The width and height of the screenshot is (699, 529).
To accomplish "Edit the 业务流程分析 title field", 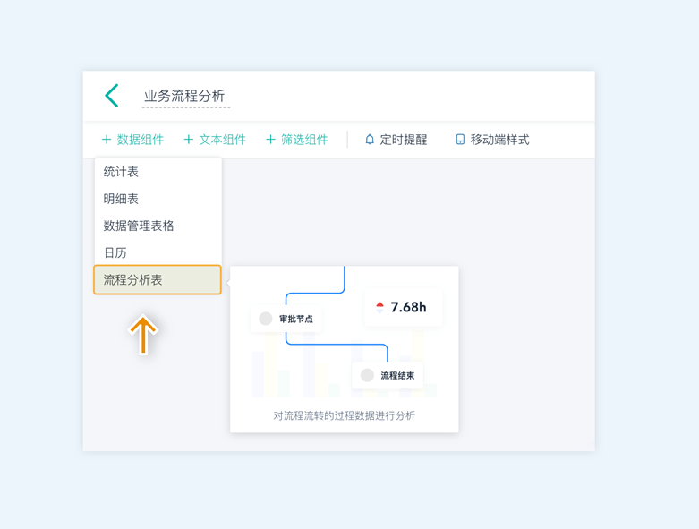I will (185, 97).
